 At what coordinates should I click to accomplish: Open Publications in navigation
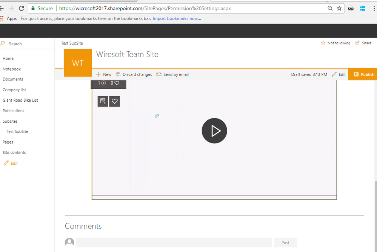(14, 111)
